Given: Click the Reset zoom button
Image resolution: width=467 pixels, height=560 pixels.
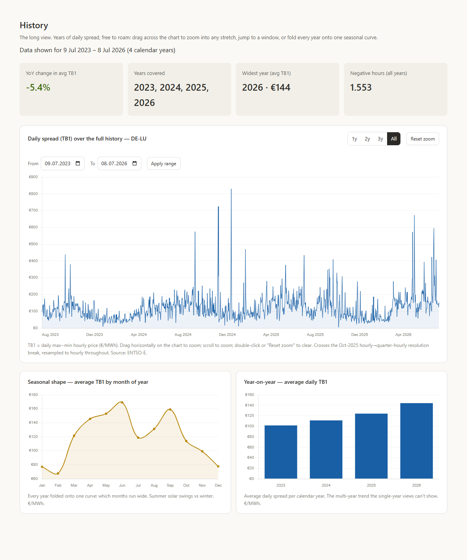Looking at the screenshot, I should click(423, 139).
